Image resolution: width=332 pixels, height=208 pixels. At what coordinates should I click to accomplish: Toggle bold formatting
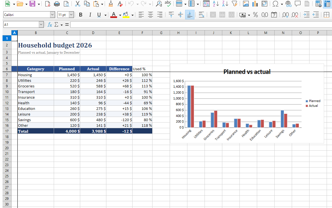pyautogui.click(x=81, y=15)
